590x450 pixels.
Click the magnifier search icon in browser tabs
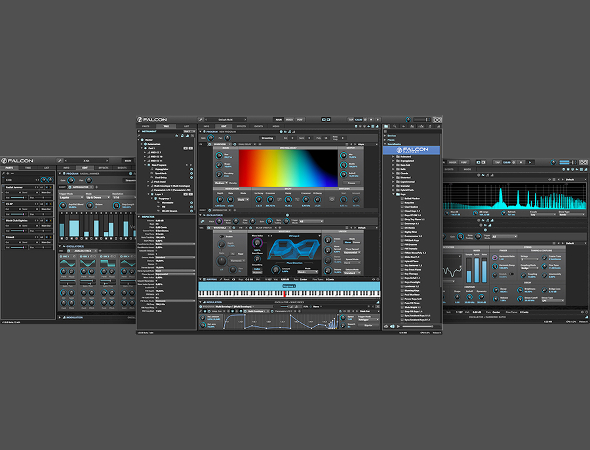click(395, 126)
